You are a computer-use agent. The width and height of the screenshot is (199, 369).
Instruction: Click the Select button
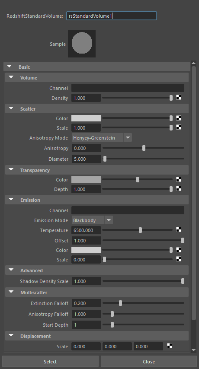click(x=50, y=362)
